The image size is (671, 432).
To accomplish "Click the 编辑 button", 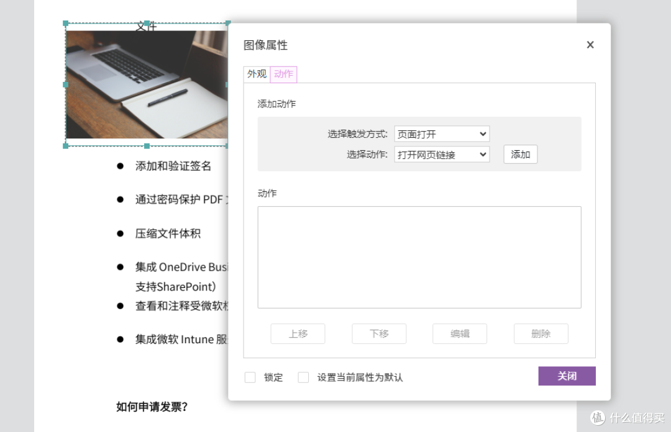I will click(460, 334).
